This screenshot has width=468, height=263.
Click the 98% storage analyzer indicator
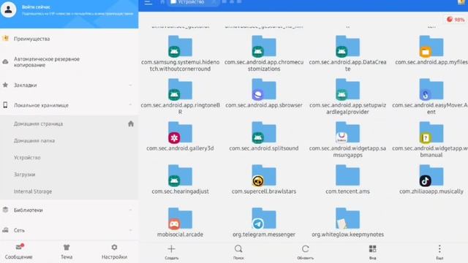click(456, 20)
